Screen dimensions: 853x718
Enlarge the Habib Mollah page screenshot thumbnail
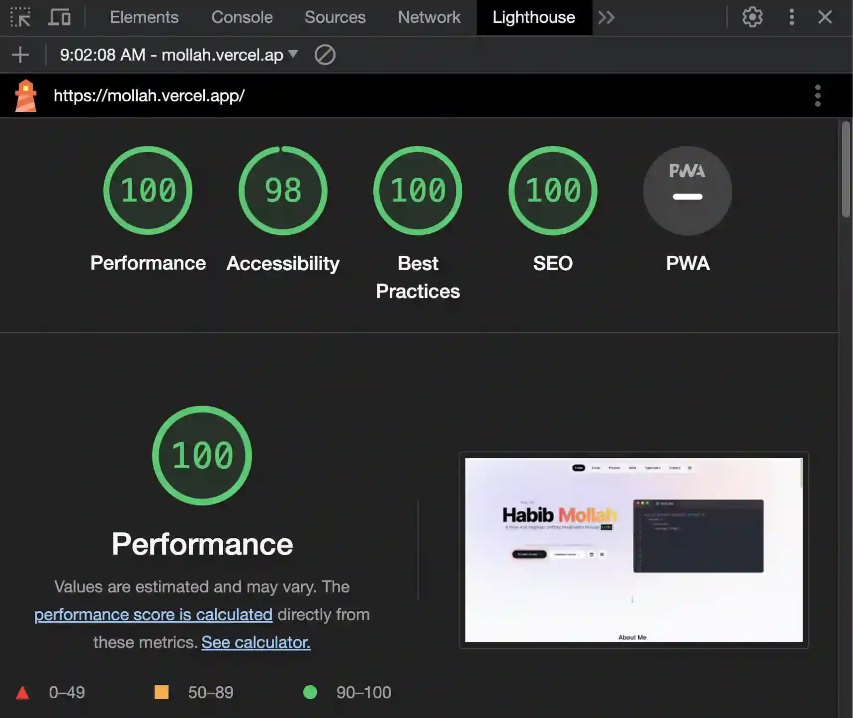coord(634,550)
